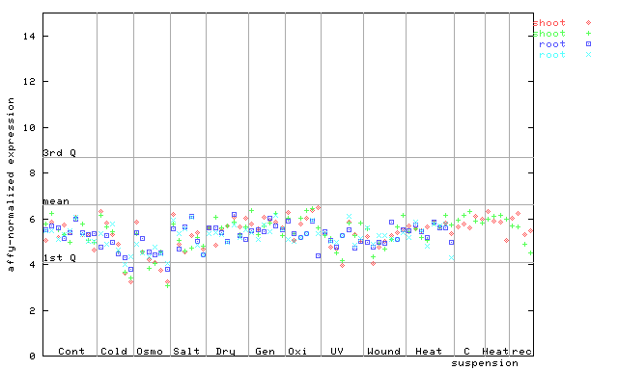Click the 'Cont' category label
The width and height of the screenshot is (618, 370).
tap(71, 351)
